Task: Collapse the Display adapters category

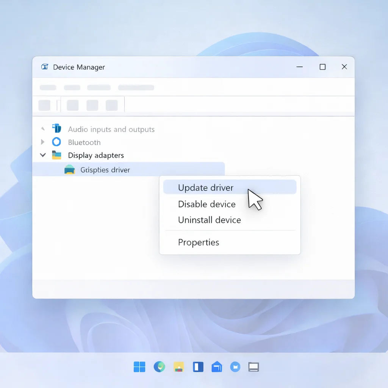Action: 43,155
